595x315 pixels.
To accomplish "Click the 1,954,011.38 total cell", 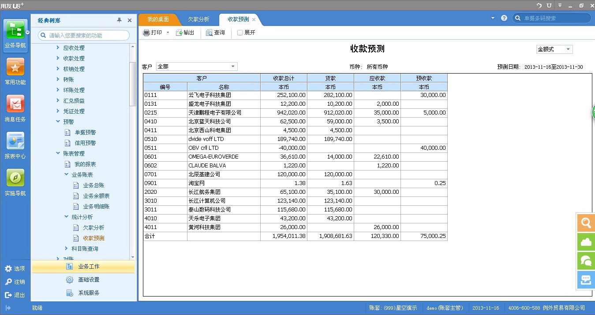I will [x=284, y=236].
